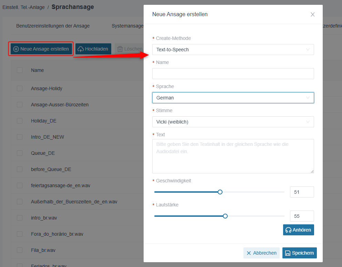Viewport: 342px width, 267px height.
Task: Click the cloud upload icon on Hochladen
Action: (81, 49)
